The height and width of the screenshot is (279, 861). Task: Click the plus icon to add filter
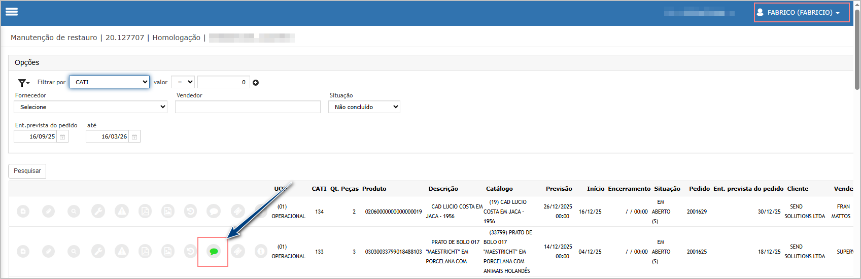(256, 83)
